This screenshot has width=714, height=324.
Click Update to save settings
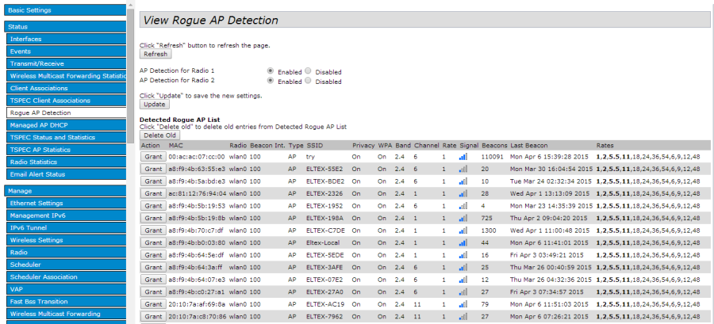point(154,105)
